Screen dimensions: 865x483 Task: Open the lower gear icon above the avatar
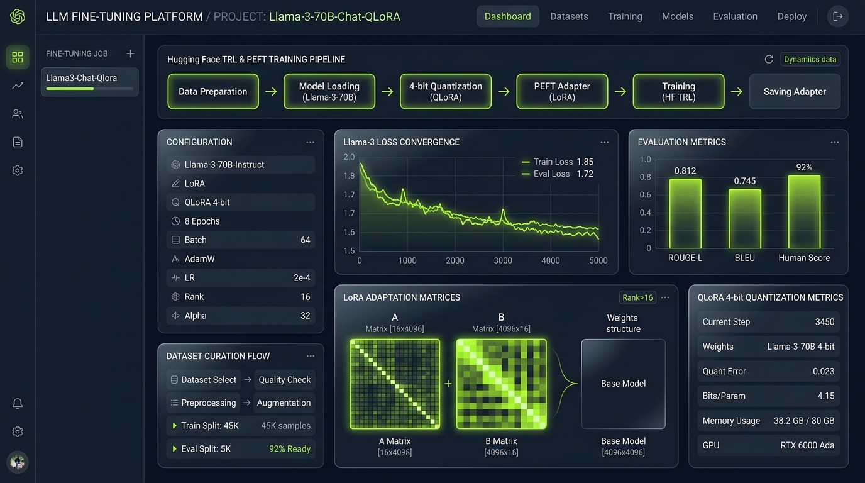18,431
